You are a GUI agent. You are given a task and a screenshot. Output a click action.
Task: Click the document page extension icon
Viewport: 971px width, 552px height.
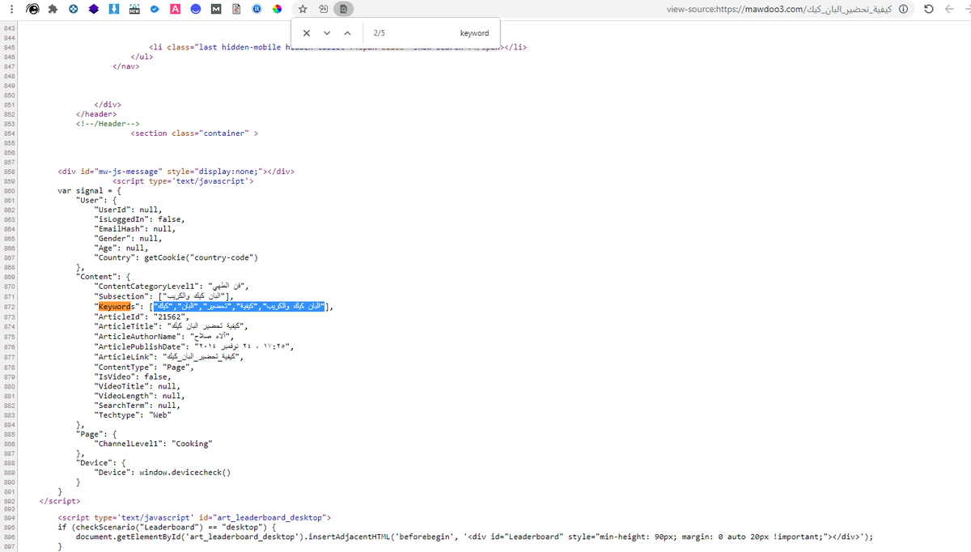point(235,9)
